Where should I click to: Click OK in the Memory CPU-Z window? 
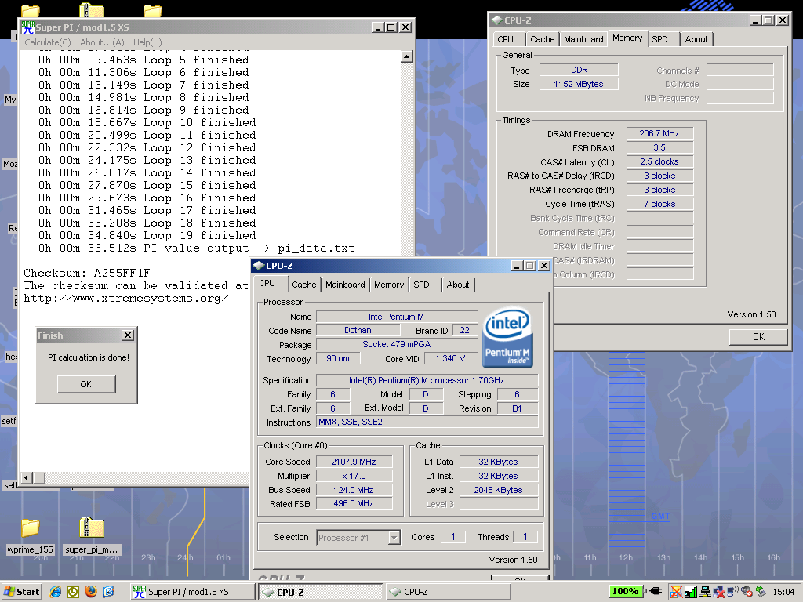click(x=758, y=337)
